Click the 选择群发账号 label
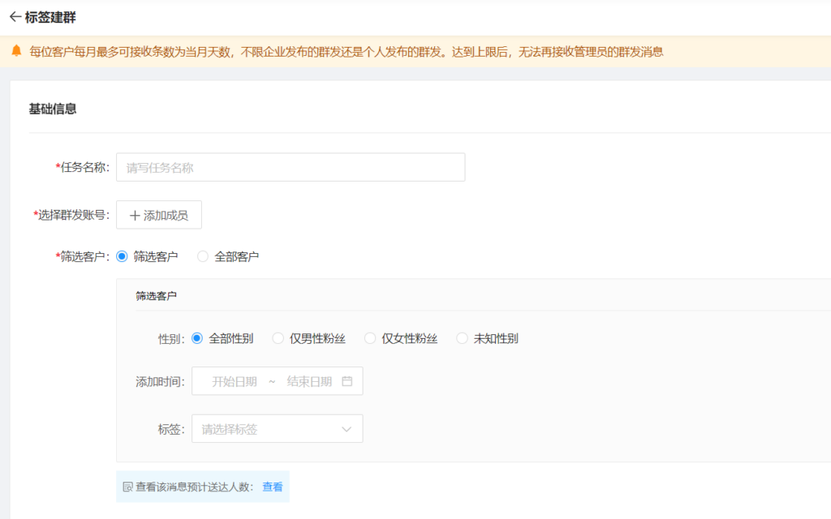This screenshot has width=831, height=519. (x=71, y=215)
